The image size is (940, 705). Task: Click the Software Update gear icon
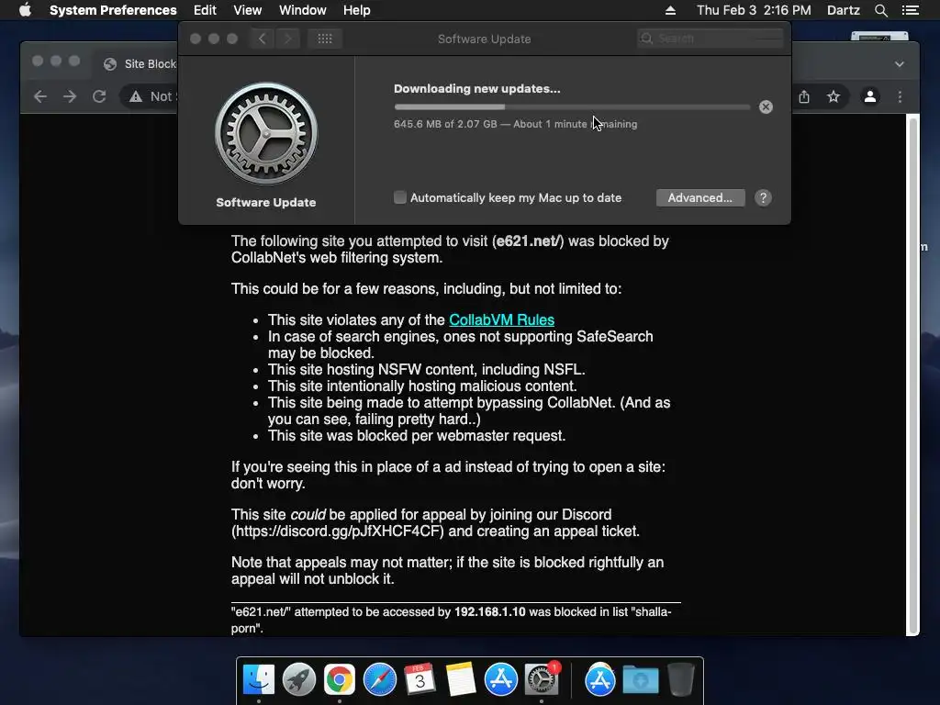pyautogui.click(x=266, y=133)
